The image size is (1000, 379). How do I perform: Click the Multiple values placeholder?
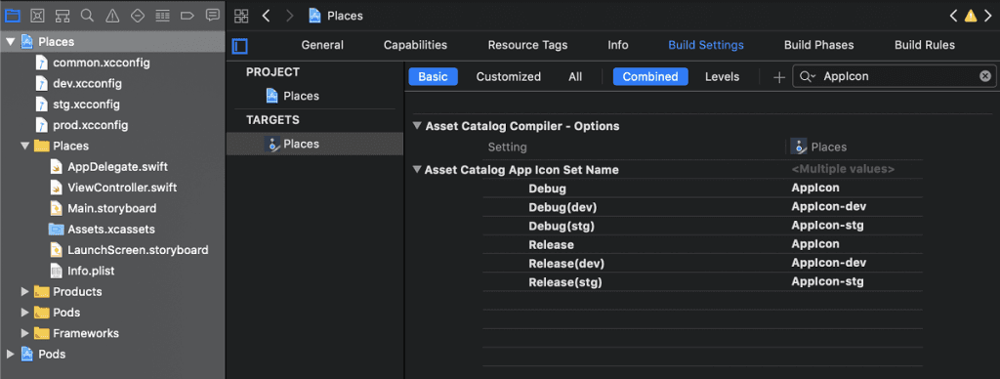(843, 170)
